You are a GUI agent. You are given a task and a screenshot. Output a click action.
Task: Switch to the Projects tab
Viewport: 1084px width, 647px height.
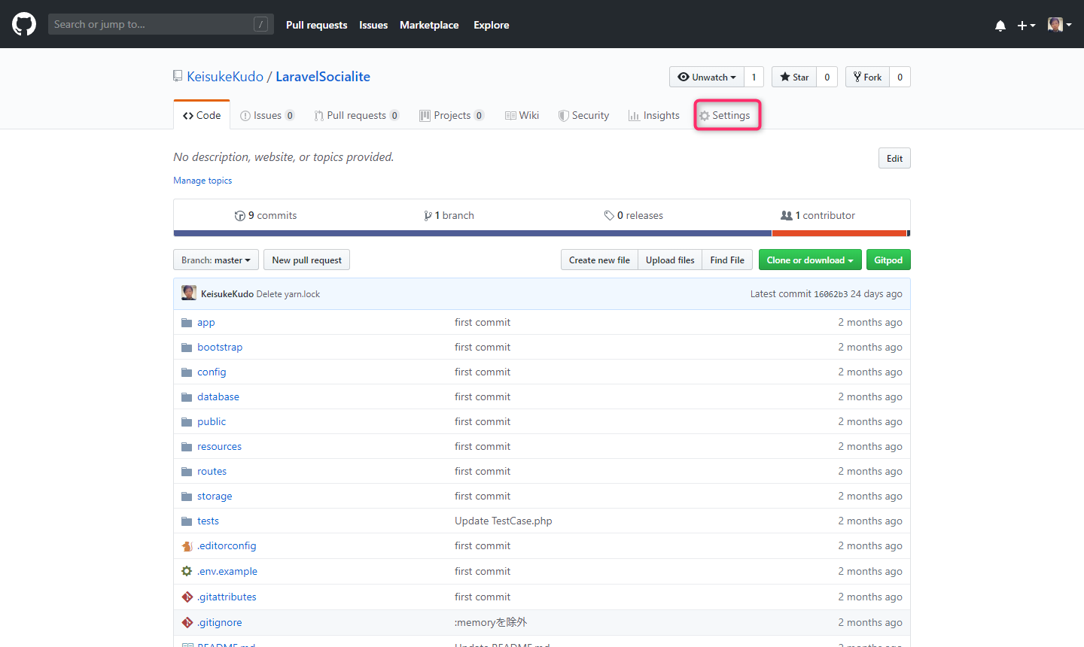(x=452, y=115)
